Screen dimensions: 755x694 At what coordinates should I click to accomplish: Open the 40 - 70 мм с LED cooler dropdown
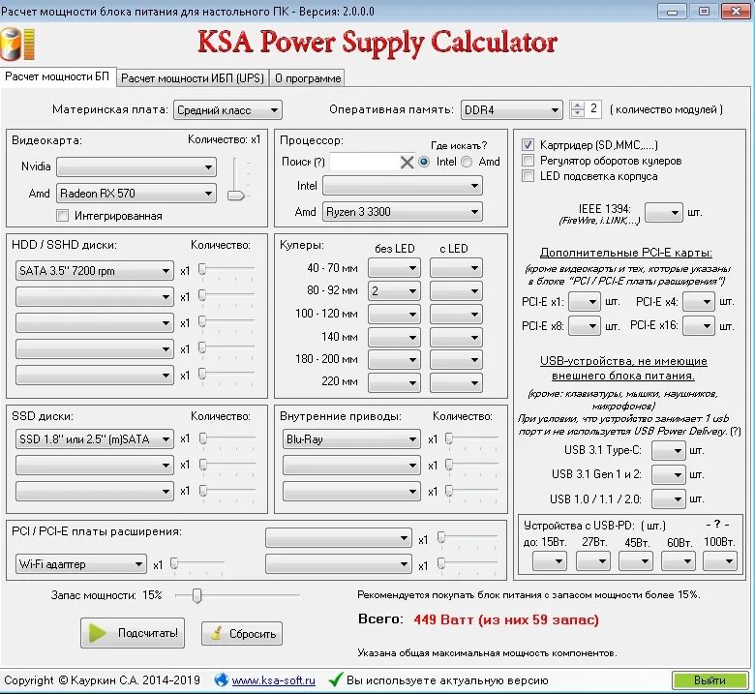pyautogui.click(x=456, y=268)
